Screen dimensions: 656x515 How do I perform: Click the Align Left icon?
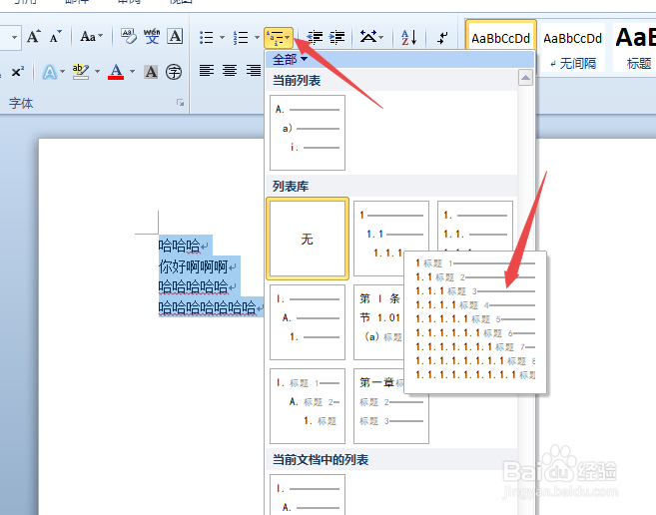coord(207,70)
